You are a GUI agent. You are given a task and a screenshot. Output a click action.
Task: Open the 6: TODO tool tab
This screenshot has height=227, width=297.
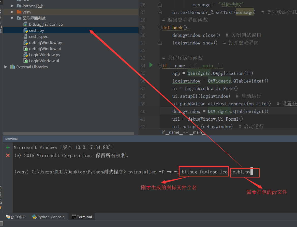coord(16,217)
